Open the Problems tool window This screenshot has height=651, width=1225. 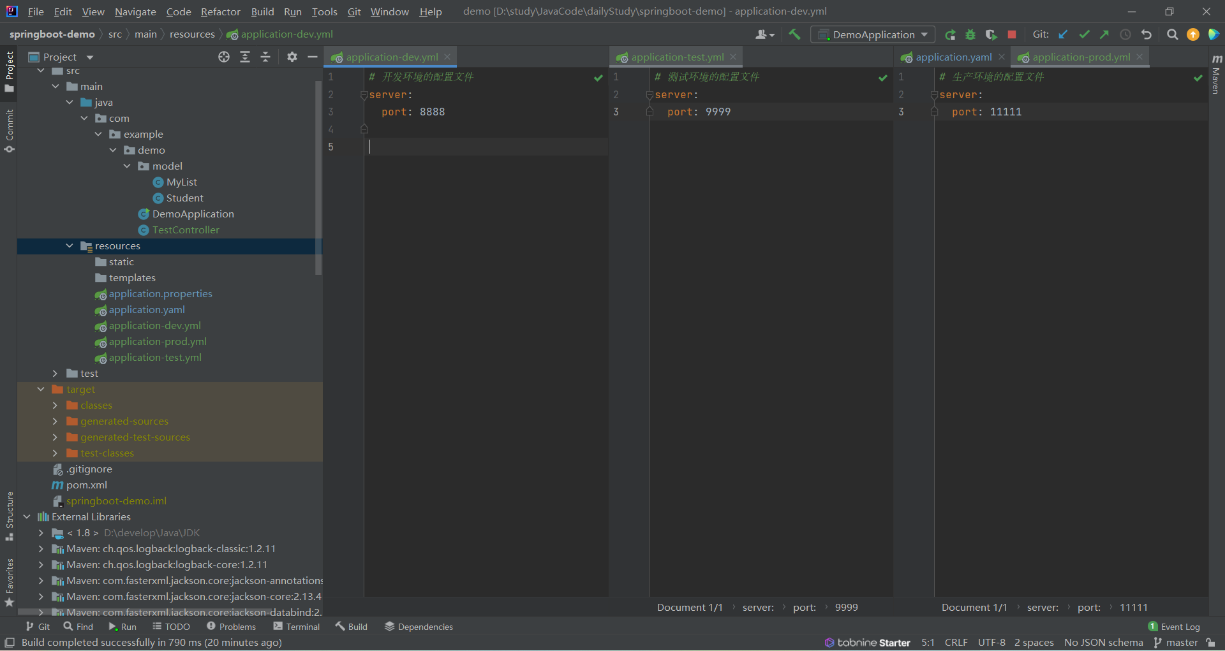pyautogui.click(x=231, y=627)
